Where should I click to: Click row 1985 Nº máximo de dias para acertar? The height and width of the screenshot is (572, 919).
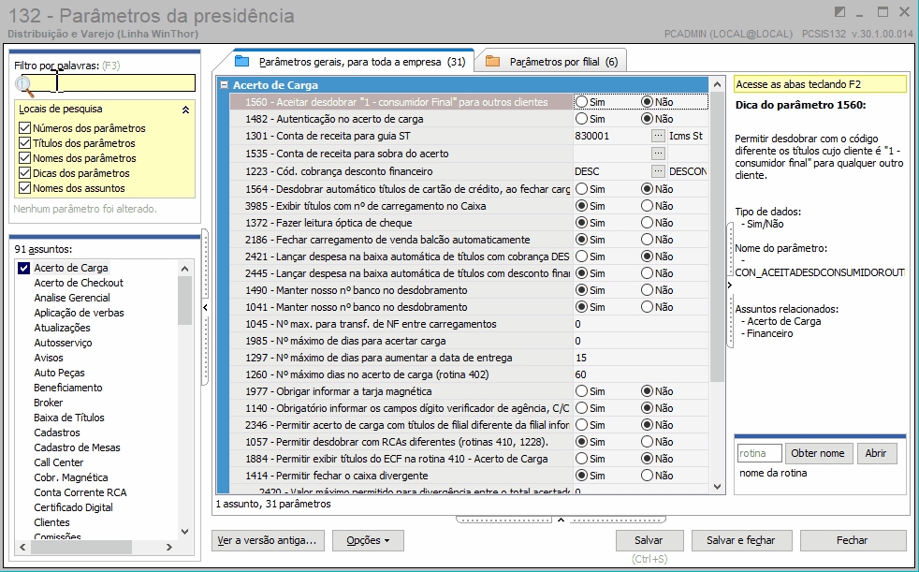469,341
